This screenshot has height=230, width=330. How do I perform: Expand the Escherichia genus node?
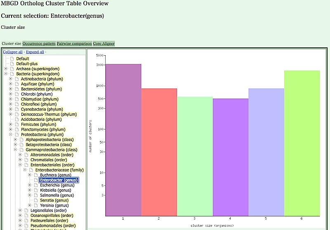30,185
